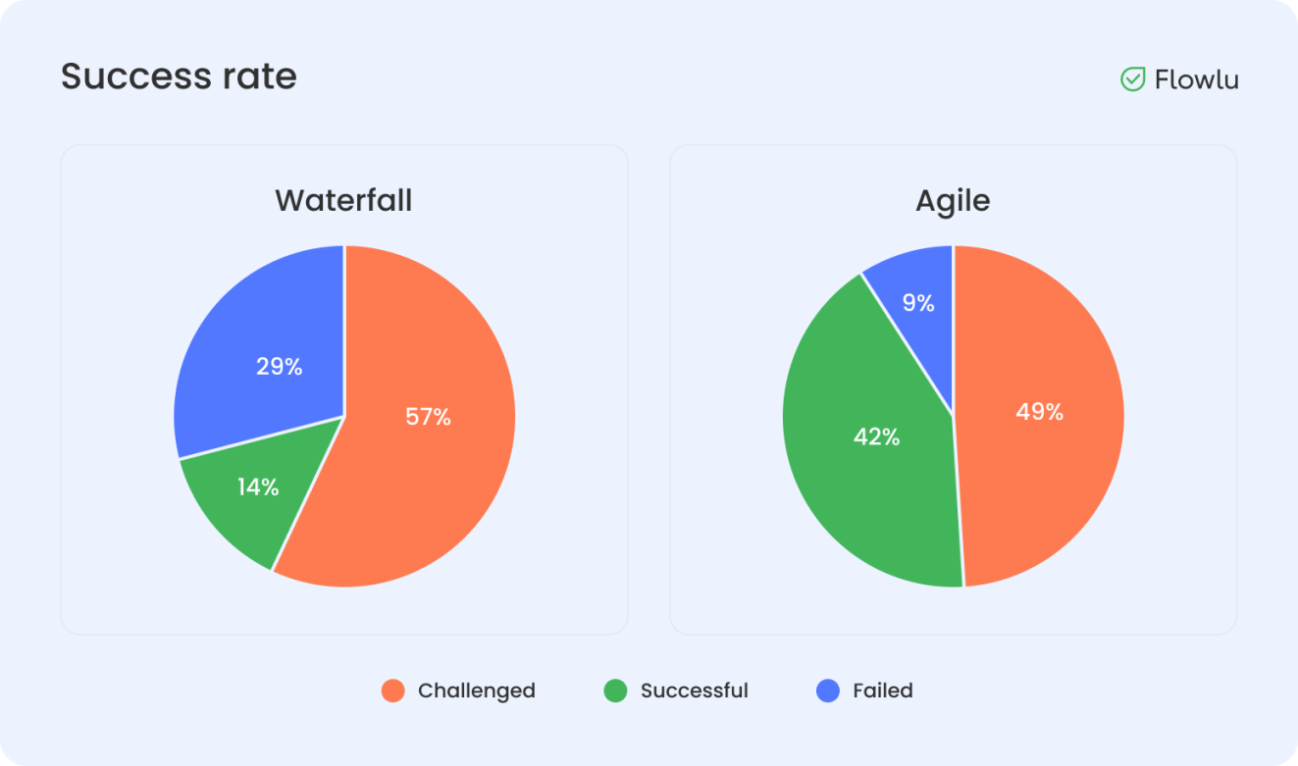Click the Agile chart title
1298x766 pixels.
pos(953,201)
